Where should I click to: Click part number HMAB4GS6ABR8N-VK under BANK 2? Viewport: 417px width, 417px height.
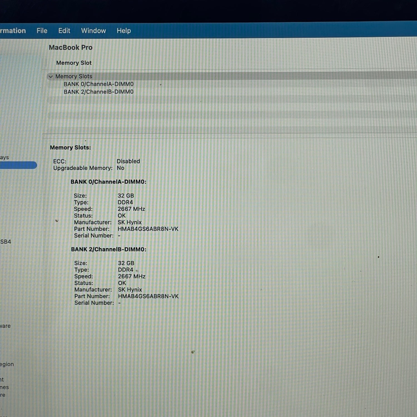[x=148, y=296]
